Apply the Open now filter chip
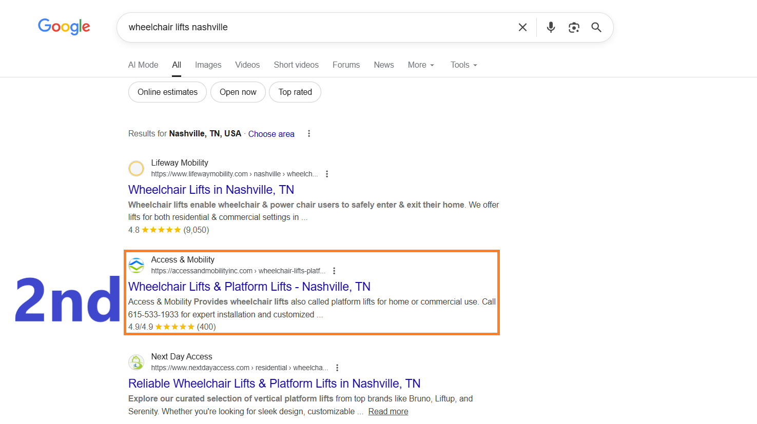The height and width of the screenshot is (424, 757). tap(238, 92)
